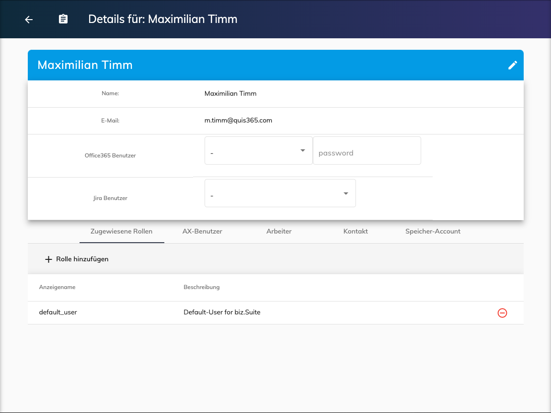Click the Name: field label

110,93
